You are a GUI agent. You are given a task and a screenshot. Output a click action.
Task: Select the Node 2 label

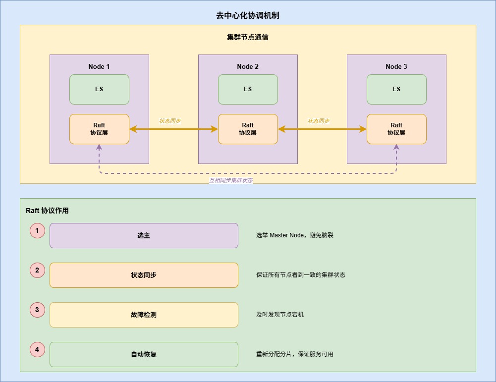pyautogui.click(x=248, y=66)
